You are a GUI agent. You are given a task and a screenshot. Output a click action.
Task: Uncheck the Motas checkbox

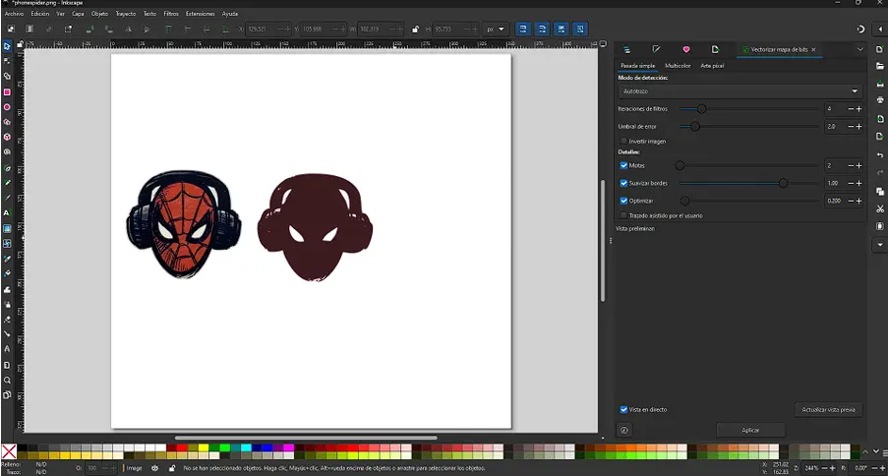623,165
